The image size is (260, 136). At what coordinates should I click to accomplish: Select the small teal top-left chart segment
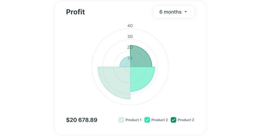[125, 62]
